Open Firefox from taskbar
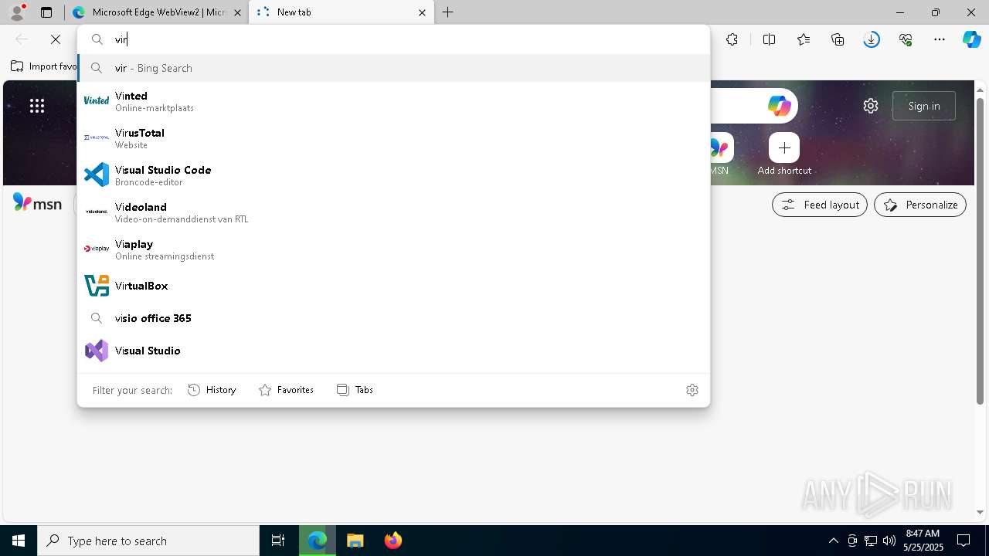 pyautogui.click(x=393, y=541)
